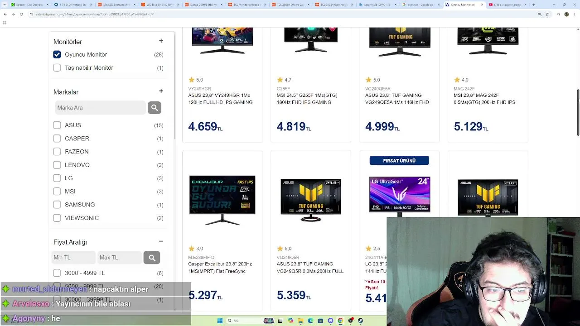
Task: Open Steam from the taskbar
Action: [x=360, y=321]
